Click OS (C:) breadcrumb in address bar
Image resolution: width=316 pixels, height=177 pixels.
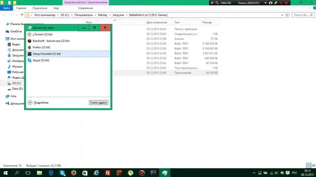coord(65,15)
